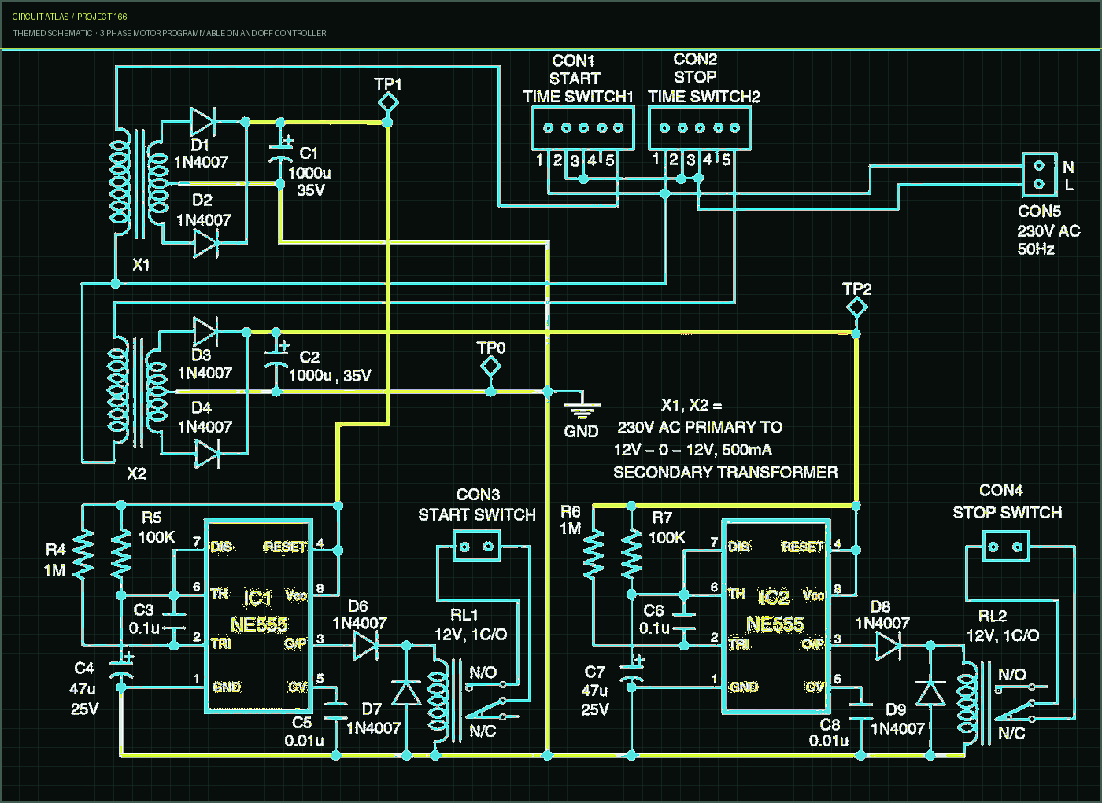Select the R4 1M resistor symbol
1102x803 pixels.
(x=83, y=555)
